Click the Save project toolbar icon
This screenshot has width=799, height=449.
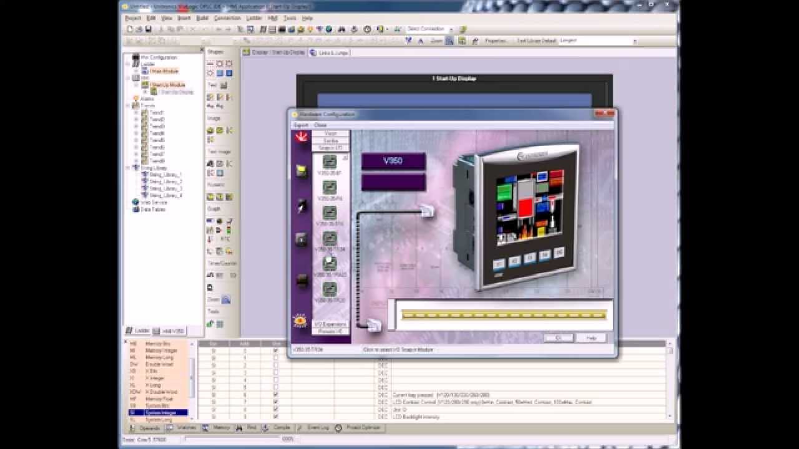[x=148, y=29]
